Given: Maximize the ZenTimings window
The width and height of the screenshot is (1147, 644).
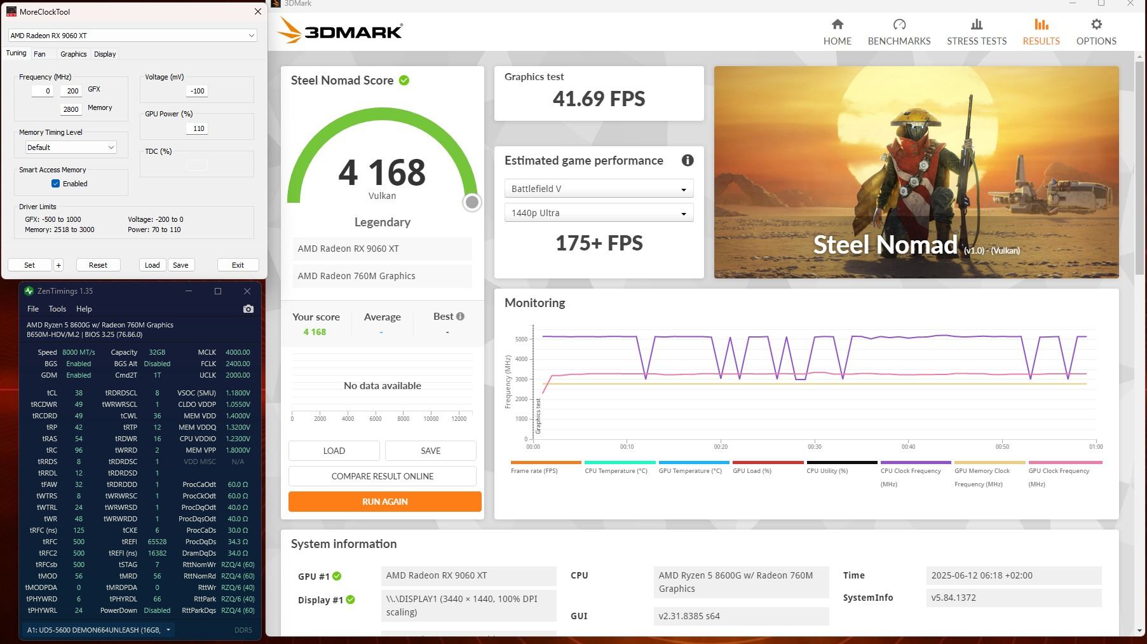Looking at the screenshot, I should [x=218, y=291].
